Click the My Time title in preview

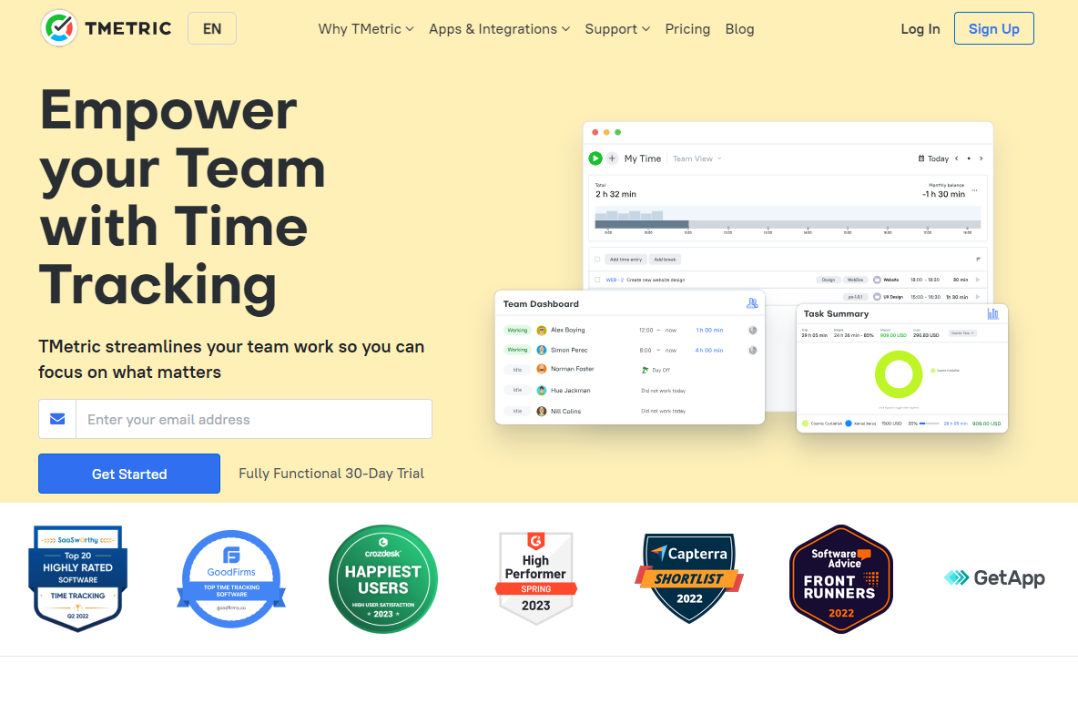click(x=642, y=158)
